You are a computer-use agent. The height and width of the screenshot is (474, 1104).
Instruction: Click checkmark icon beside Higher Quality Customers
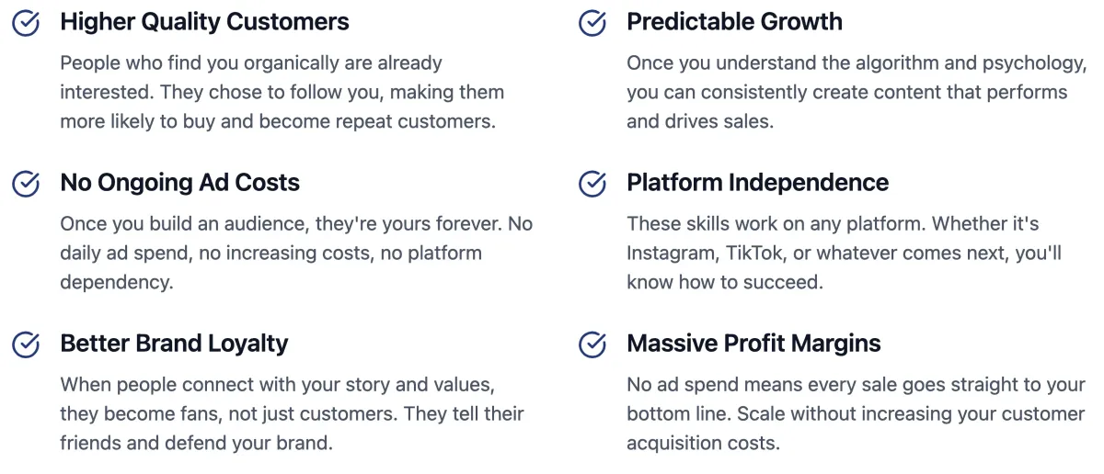pyautogui.click(x=26, y=23)
